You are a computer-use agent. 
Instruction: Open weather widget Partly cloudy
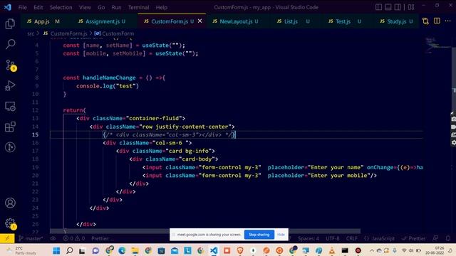[22, 250]
